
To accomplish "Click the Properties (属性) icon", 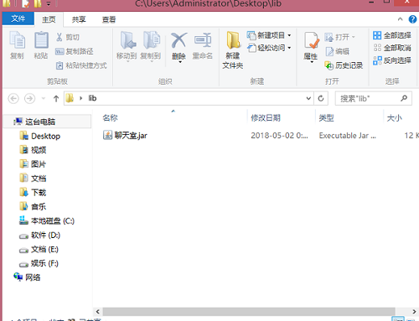I will coord(311,41).
